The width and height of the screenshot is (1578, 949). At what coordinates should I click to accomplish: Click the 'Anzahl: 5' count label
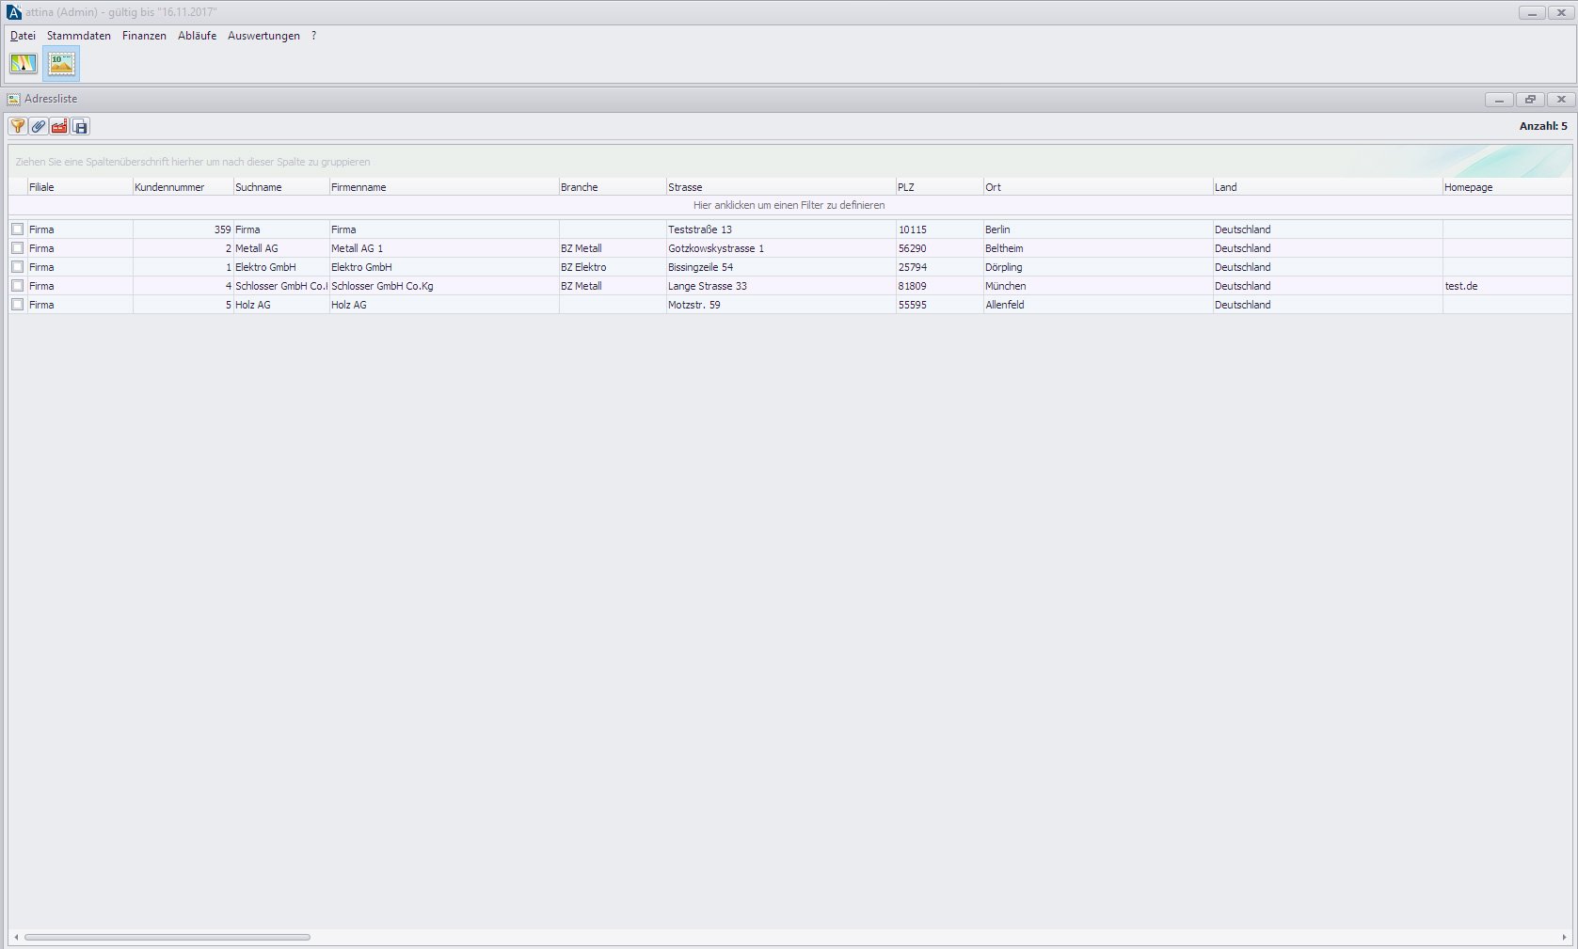[1543, 126]
